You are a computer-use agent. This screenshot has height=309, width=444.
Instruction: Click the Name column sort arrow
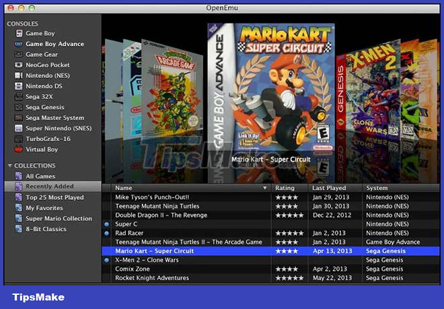pyautogui.click(x=265, y=188)
